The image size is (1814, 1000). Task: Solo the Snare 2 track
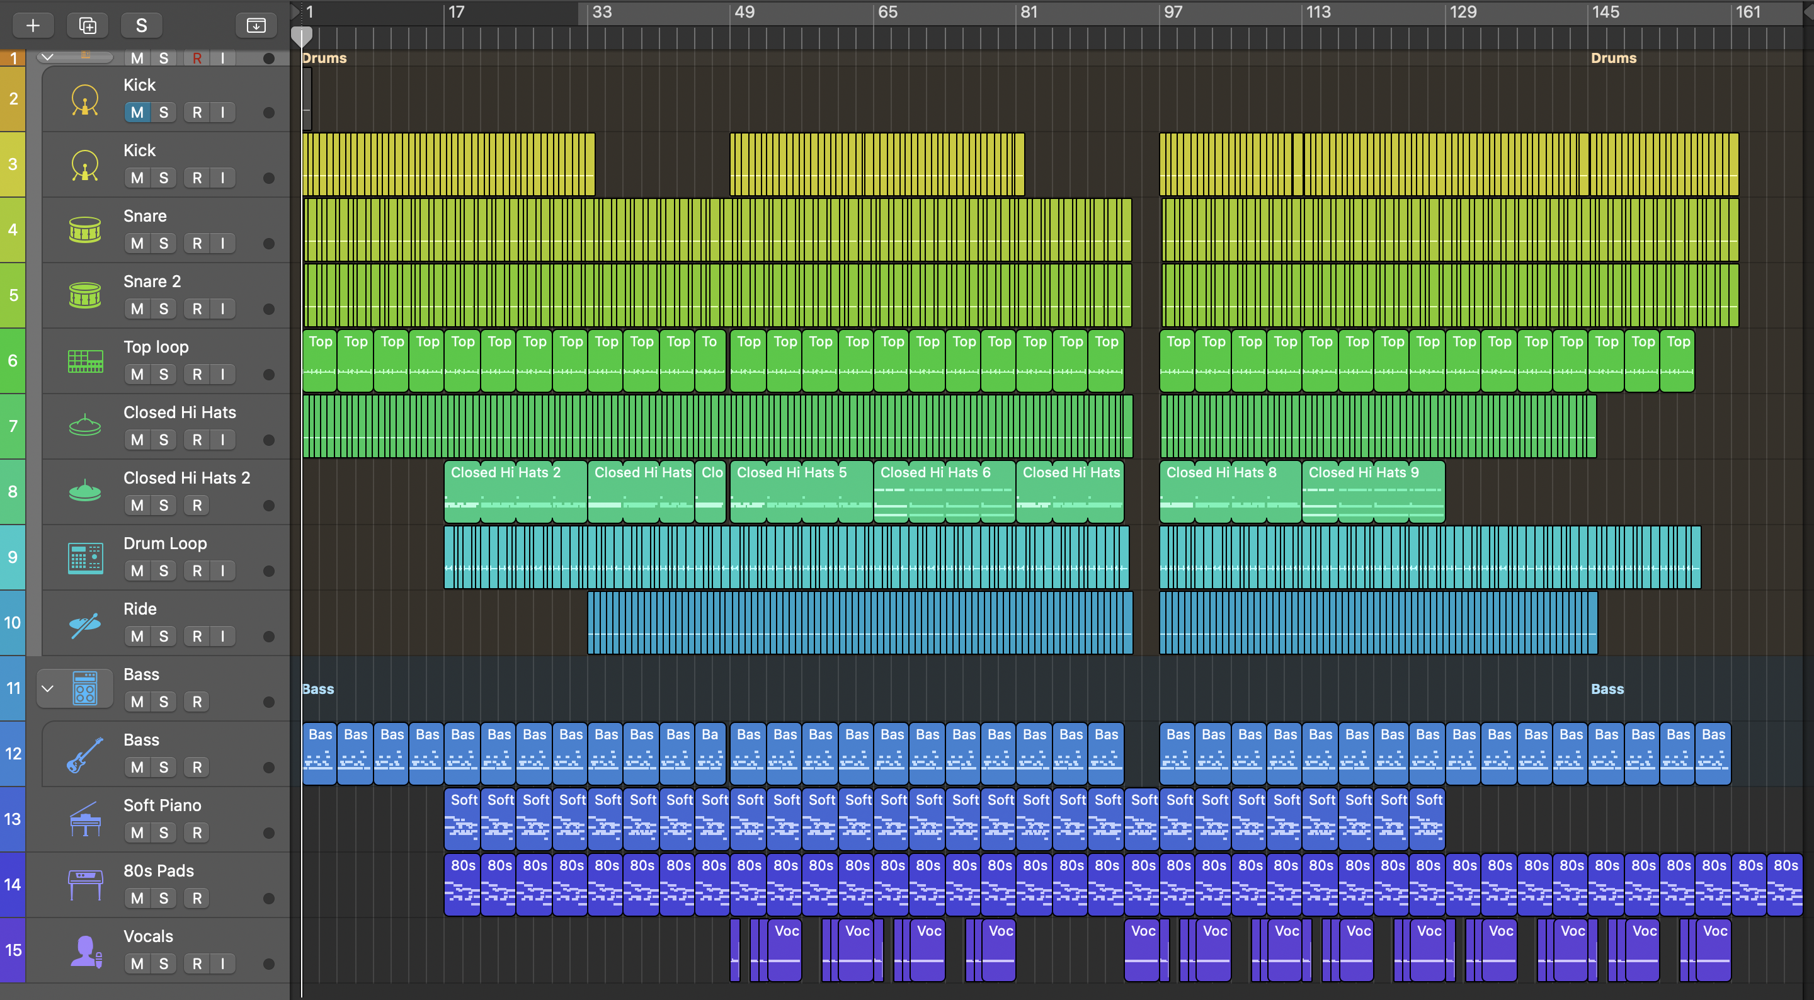[163, 309]
